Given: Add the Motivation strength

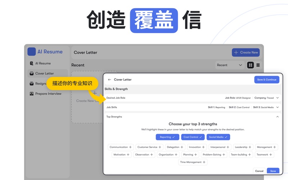Looking at the screenshot, I should pyautogui.click(x=122, y=155).
